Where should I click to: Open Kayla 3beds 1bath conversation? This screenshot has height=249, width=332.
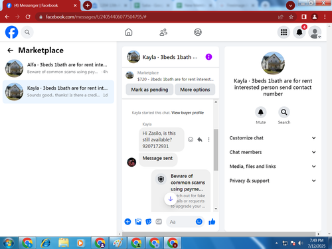tap(58, 92)
